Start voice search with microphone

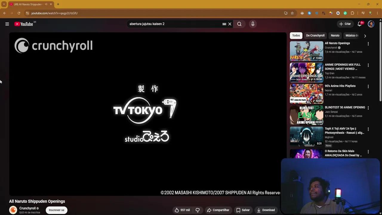coord(253,24)
